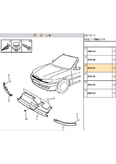116x164 pixels.
Task: Select part number 7813 26
Action: click(91, 77)
